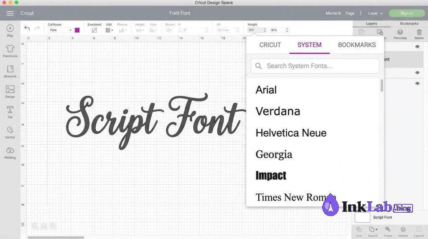Open the Bookmarks panel tab

409,23
